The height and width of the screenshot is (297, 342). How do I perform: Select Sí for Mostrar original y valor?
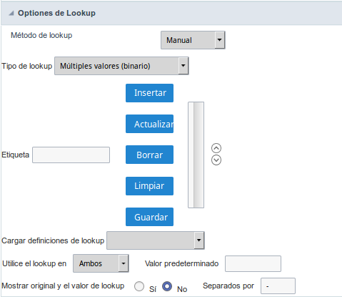139,286
